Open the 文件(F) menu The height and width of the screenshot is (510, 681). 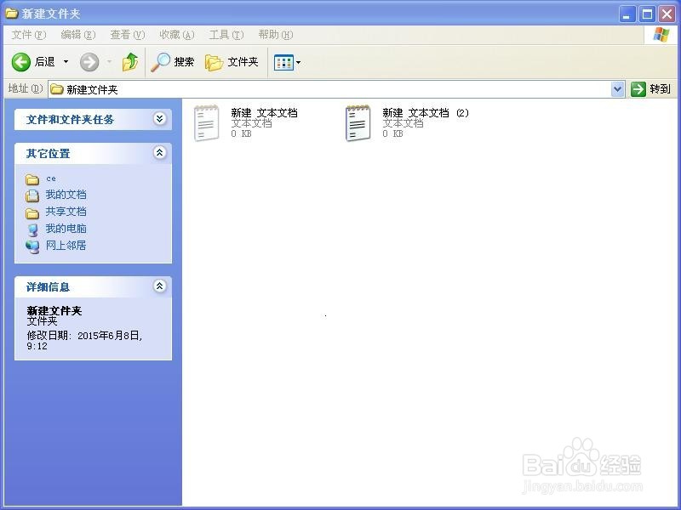tap(28, 35)
